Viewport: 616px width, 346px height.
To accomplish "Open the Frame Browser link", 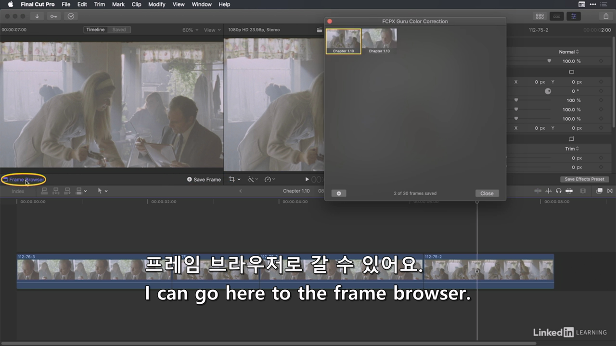I will coord(24,180).
